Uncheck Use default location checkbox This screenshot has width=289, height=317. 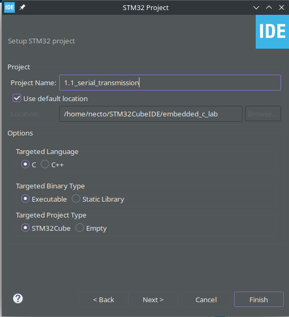[x=17, y=98]
